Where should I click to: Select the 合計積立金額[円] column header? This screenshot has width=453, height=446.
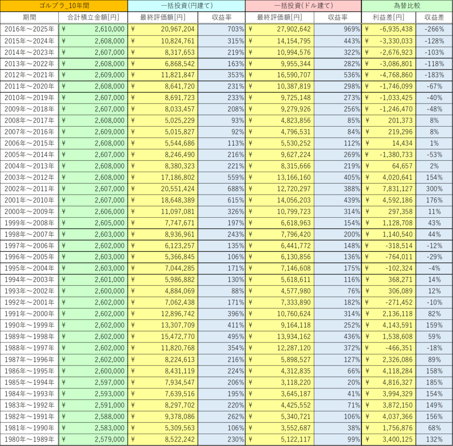(93, 17)
